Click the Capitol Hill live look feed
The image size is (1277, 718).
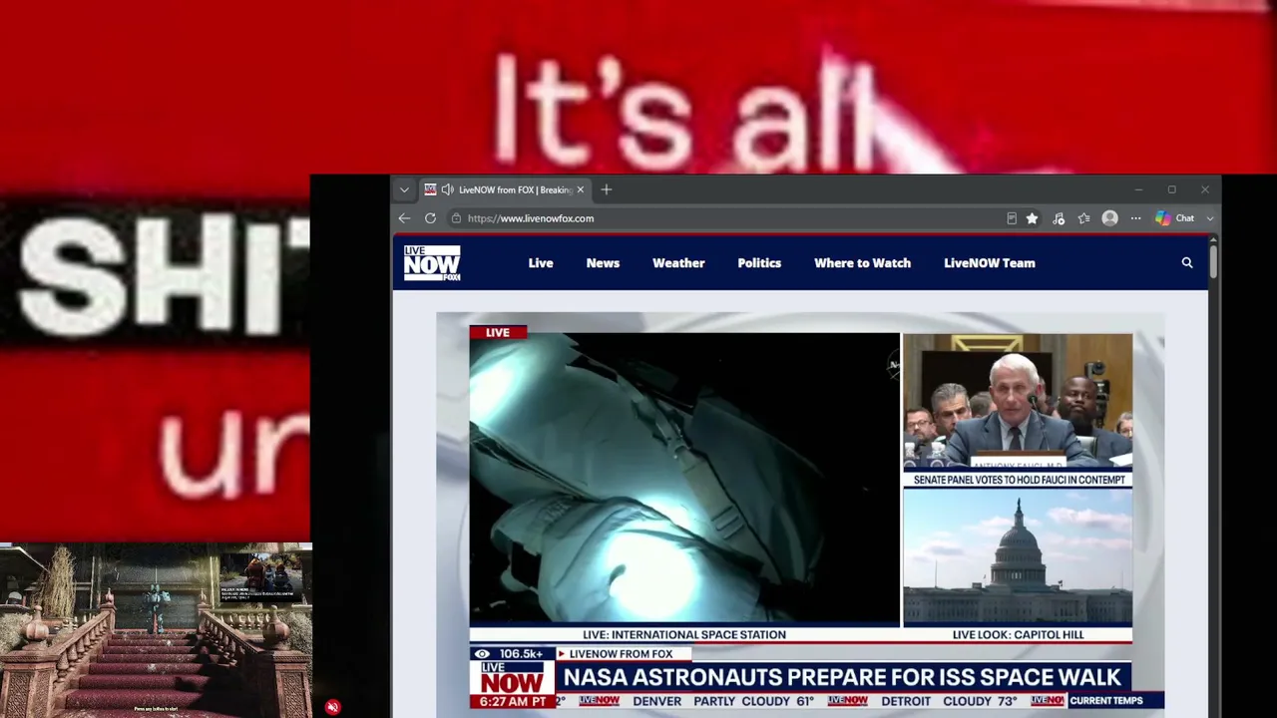click(1018, 557)
